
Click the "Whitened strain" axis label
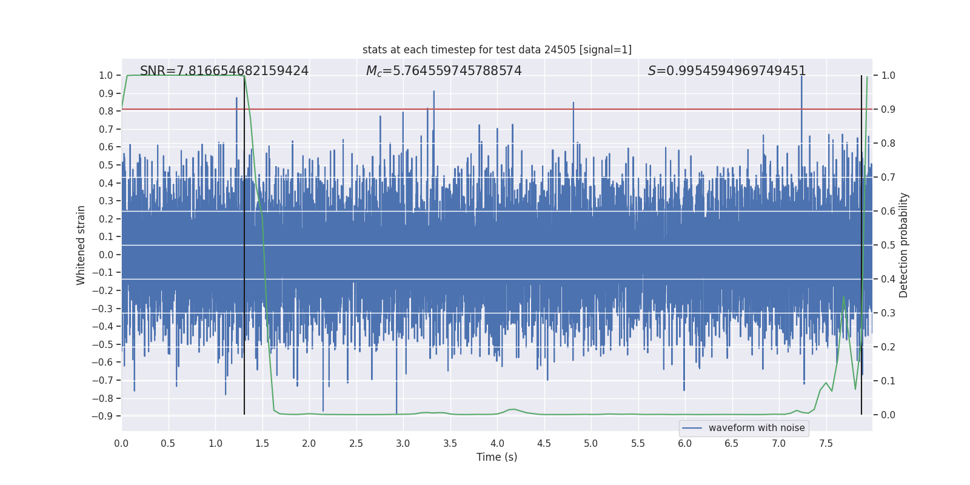(x=81, y=245)
